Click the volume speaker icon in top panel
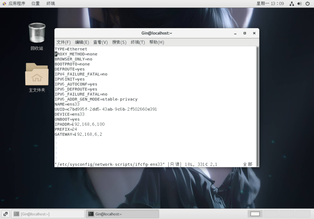This screenshot has width=314, height=219. click(x=300, y=4)
